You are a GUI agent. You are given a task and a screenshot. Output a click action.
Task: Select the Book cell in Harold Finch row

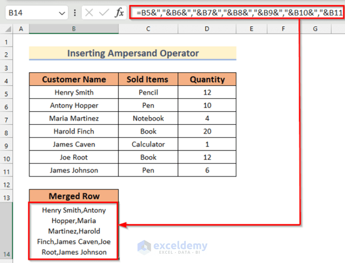coord(148,131)
